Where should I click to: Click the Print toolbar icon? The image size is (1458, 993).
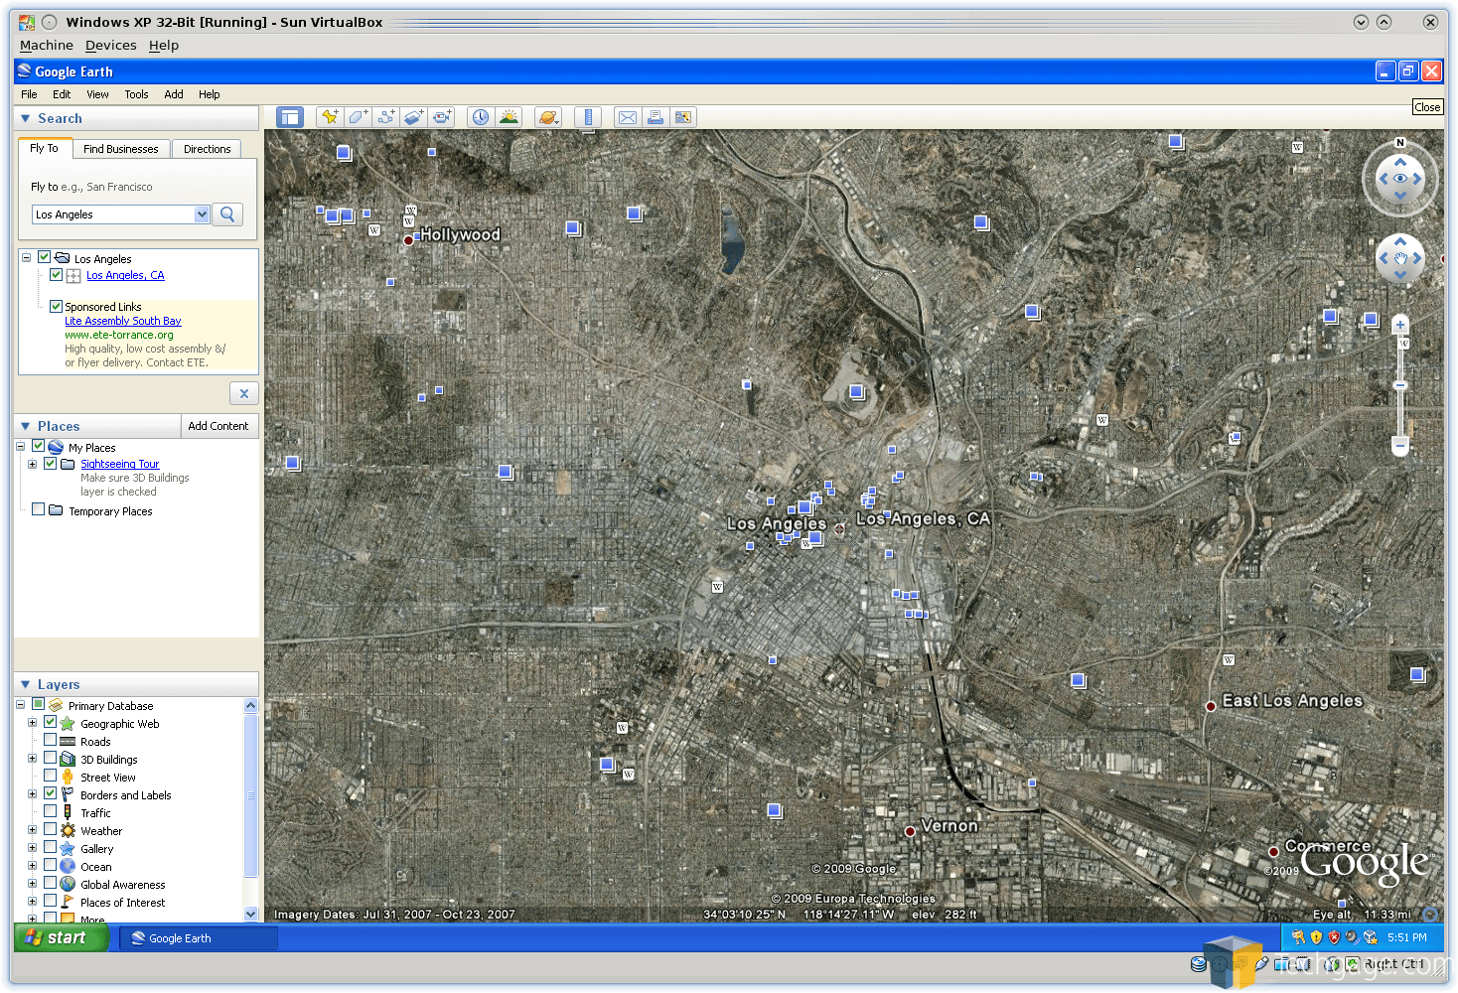point(656,117)
